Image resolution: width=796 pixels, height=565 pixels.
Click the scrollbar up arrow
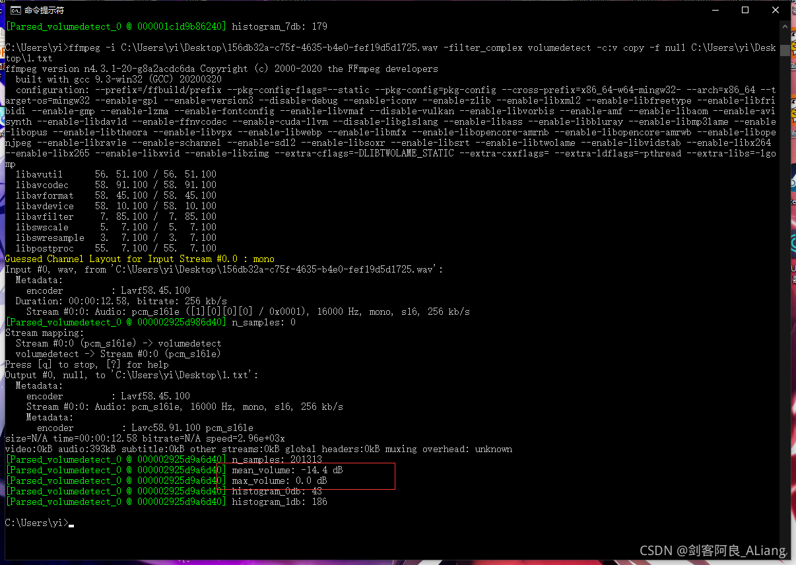pos(785,26)
